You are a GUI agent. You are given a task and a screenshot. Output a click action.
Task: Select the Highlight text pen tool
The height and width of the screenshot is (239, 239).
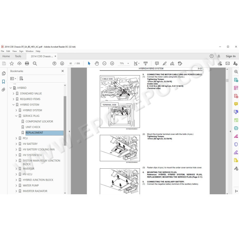click(165, 64)
